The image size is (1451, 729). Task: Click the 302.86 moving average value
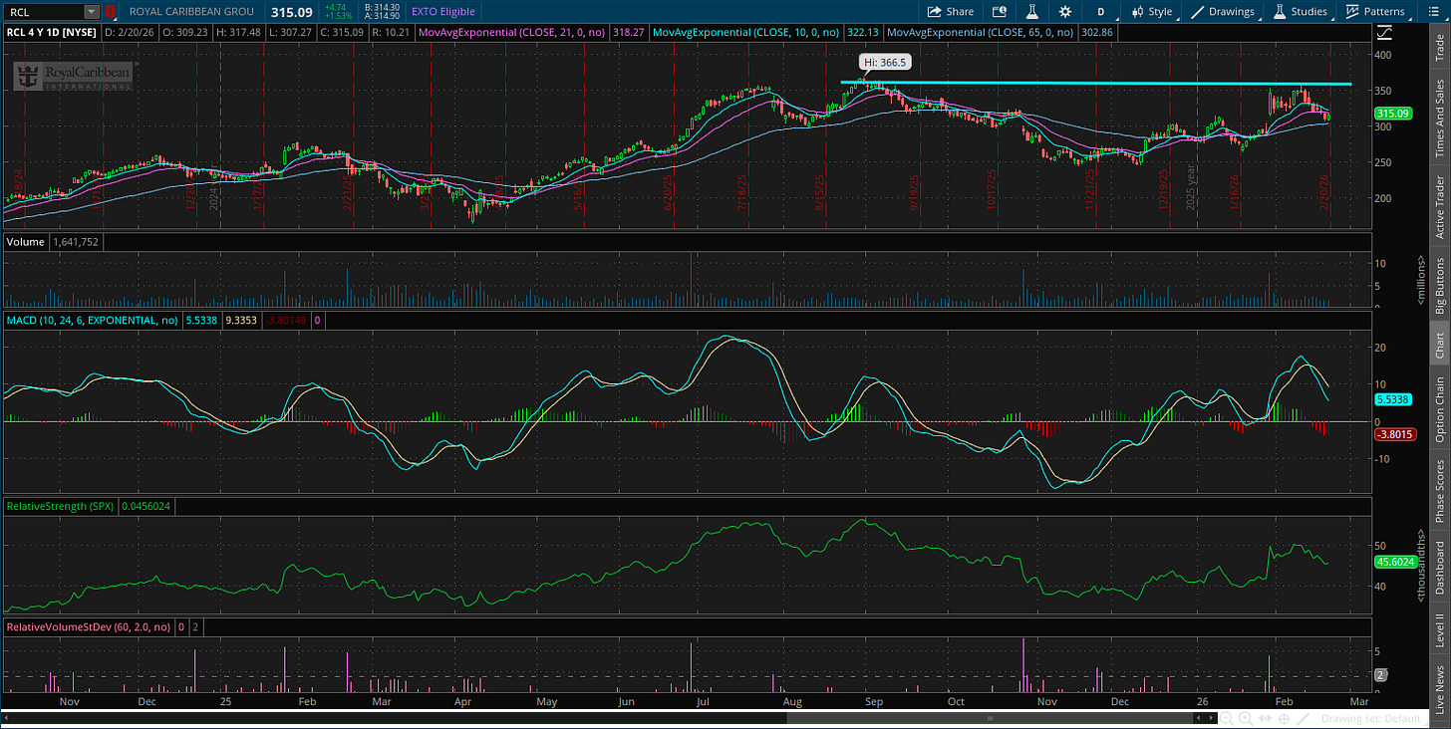pos(1095,33)
